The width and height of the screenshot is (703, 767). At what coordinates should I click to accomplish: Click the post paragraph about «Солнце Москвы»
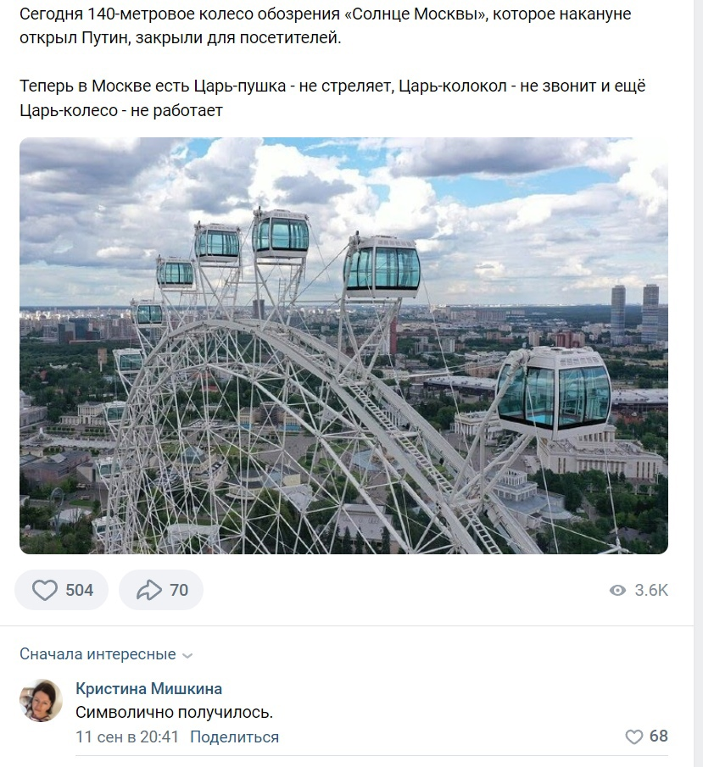click(325, 26)
